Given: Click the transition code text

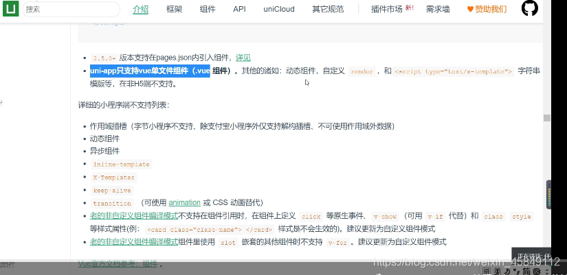Looking at the screenshot, I should (112, 204).
